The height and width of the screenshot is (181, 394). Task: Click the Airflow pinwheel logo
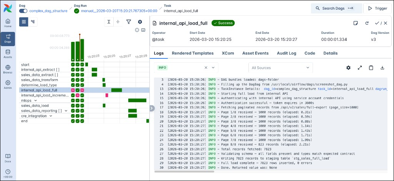[x=8, y=8]
